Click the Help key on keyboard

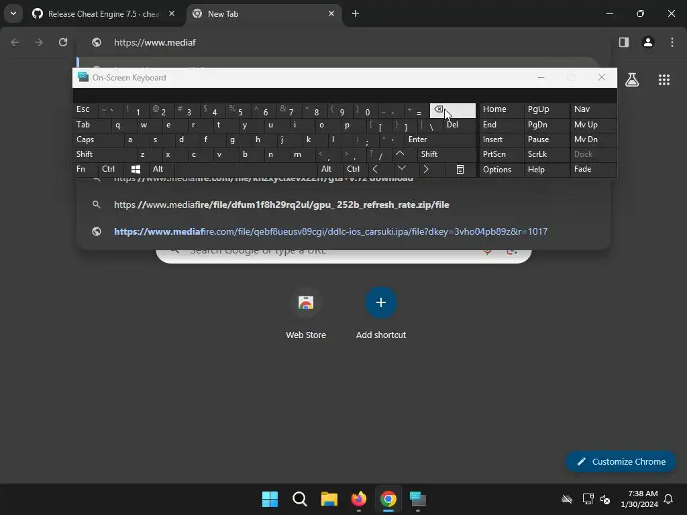[546, 170]
